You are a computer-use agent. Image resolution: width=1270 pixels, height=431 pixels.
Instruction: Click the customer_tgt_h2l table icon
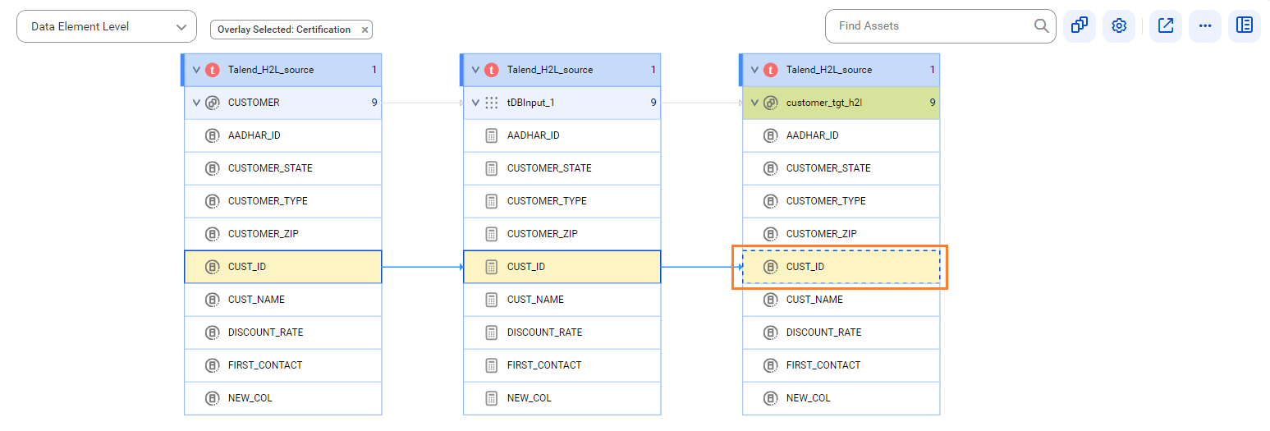pos(770,103)
